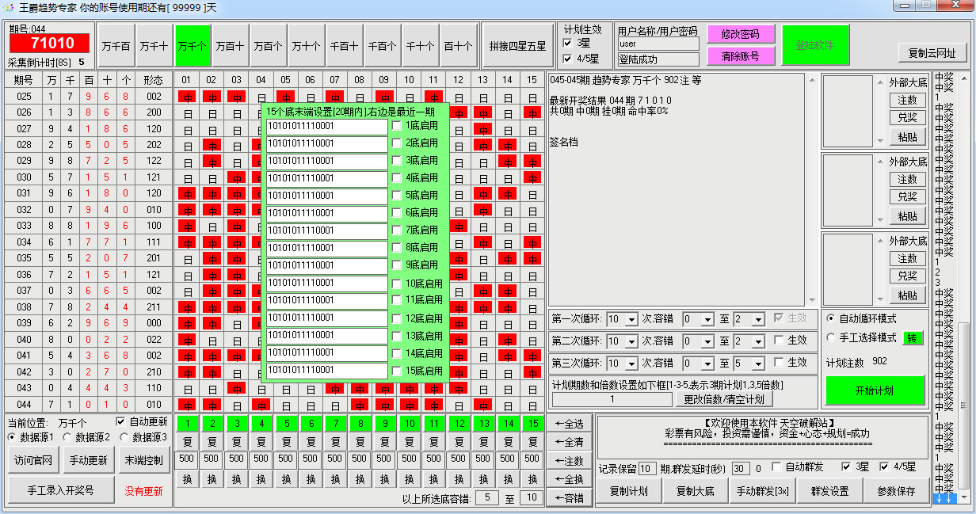Select 手工选择模式 radio button
The image size is (976, 514).
(x=830, y=337)
